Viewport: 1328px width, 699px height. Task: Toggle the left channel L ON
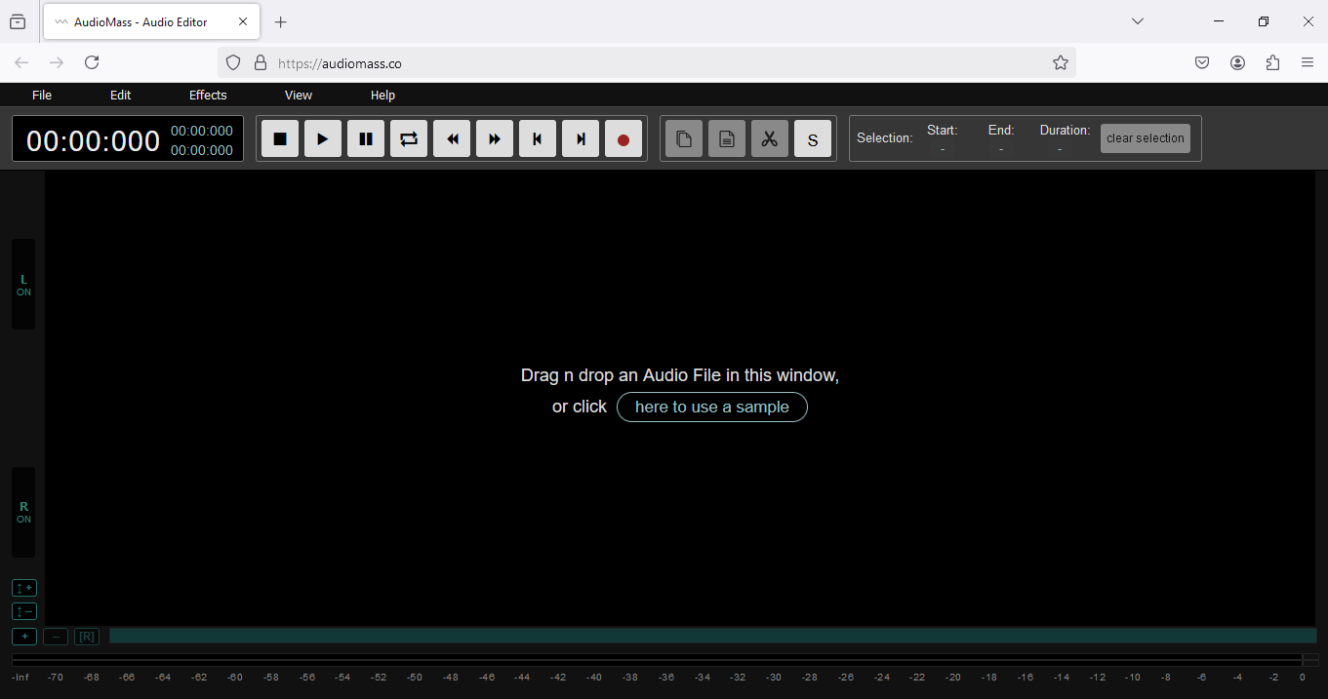click(23, 285)
